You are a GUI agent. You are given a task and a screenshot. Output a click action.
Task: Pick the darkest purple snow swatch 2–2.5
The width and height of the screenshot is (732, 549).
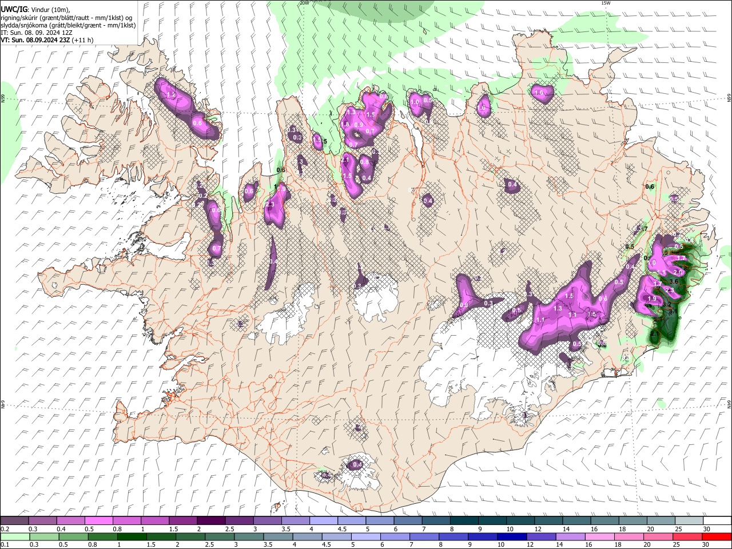coord(211,521)
